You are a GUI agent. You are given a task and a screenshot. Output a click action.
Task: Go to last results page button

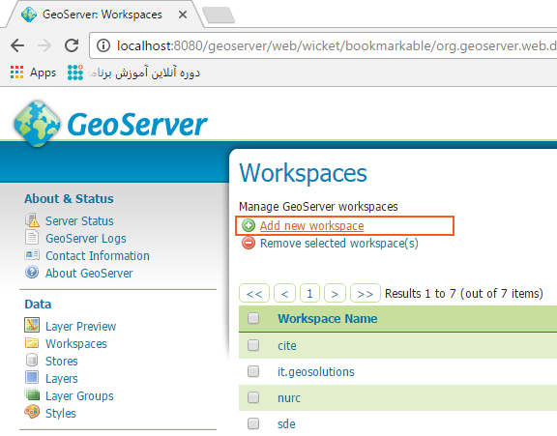tap(366, 293)
